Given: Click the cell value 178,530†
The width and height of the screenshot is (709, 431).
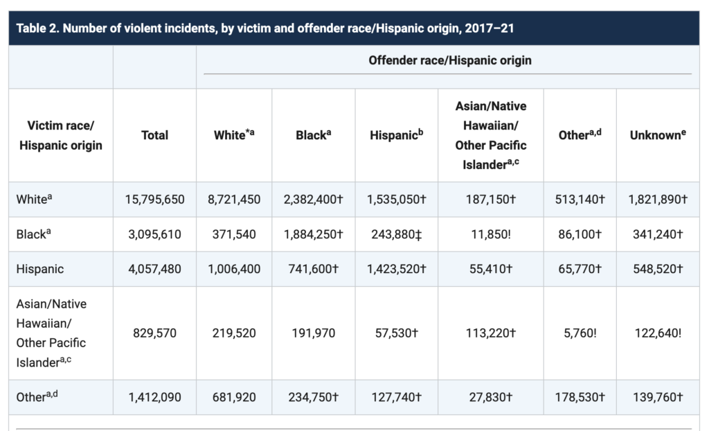Looking at the screenshot, I should pyautogui.click(x=580, y=398).
